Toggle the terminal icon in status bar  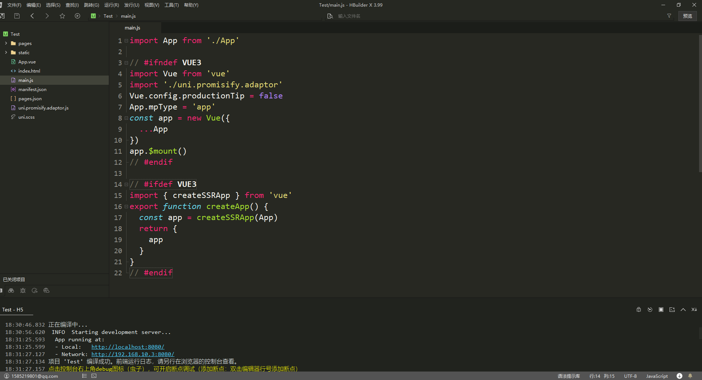coord(94,376)
